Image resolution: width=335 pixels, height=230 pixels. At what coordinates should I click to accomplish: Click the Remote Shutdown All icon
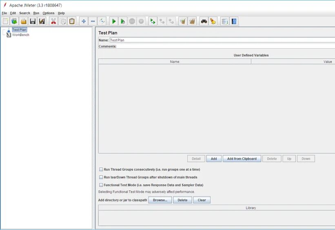171,21
